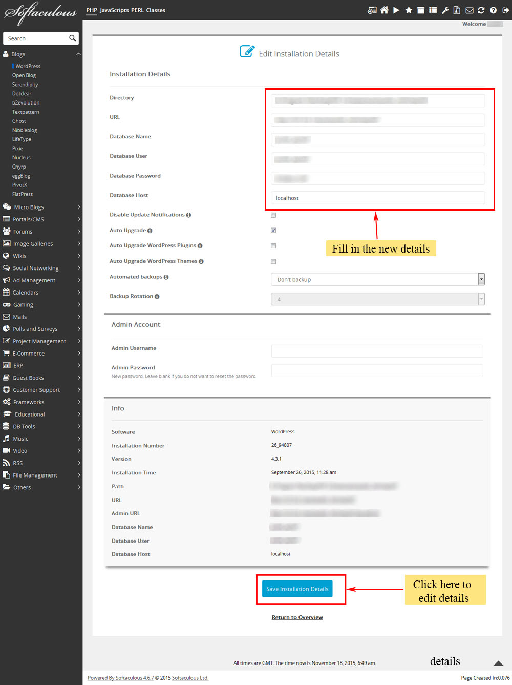Click Return to Overview link
This screenshot has height=685, width=512.
pyautogui.click(x=297, y=617)
